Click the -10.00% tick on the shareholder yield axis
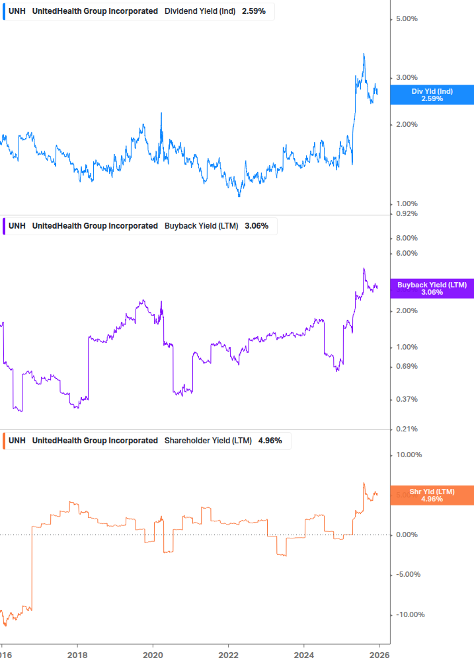The height and width of the screenshot is (664, 474). [410, 615]
